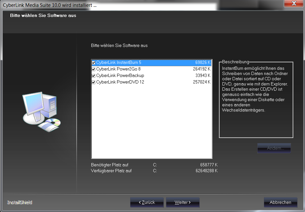Click the 33943 K size value

(203, 75)
